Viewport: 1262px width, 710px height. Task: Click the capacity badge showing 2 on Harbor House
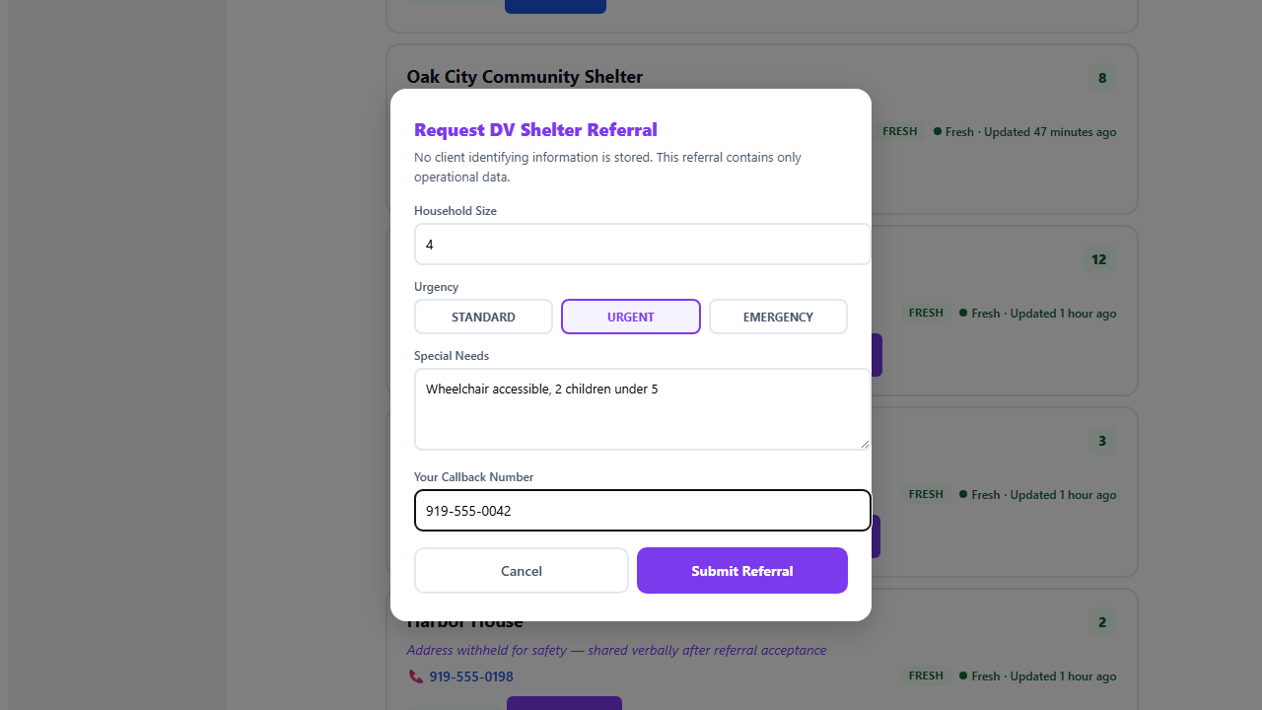point(1101,622)
